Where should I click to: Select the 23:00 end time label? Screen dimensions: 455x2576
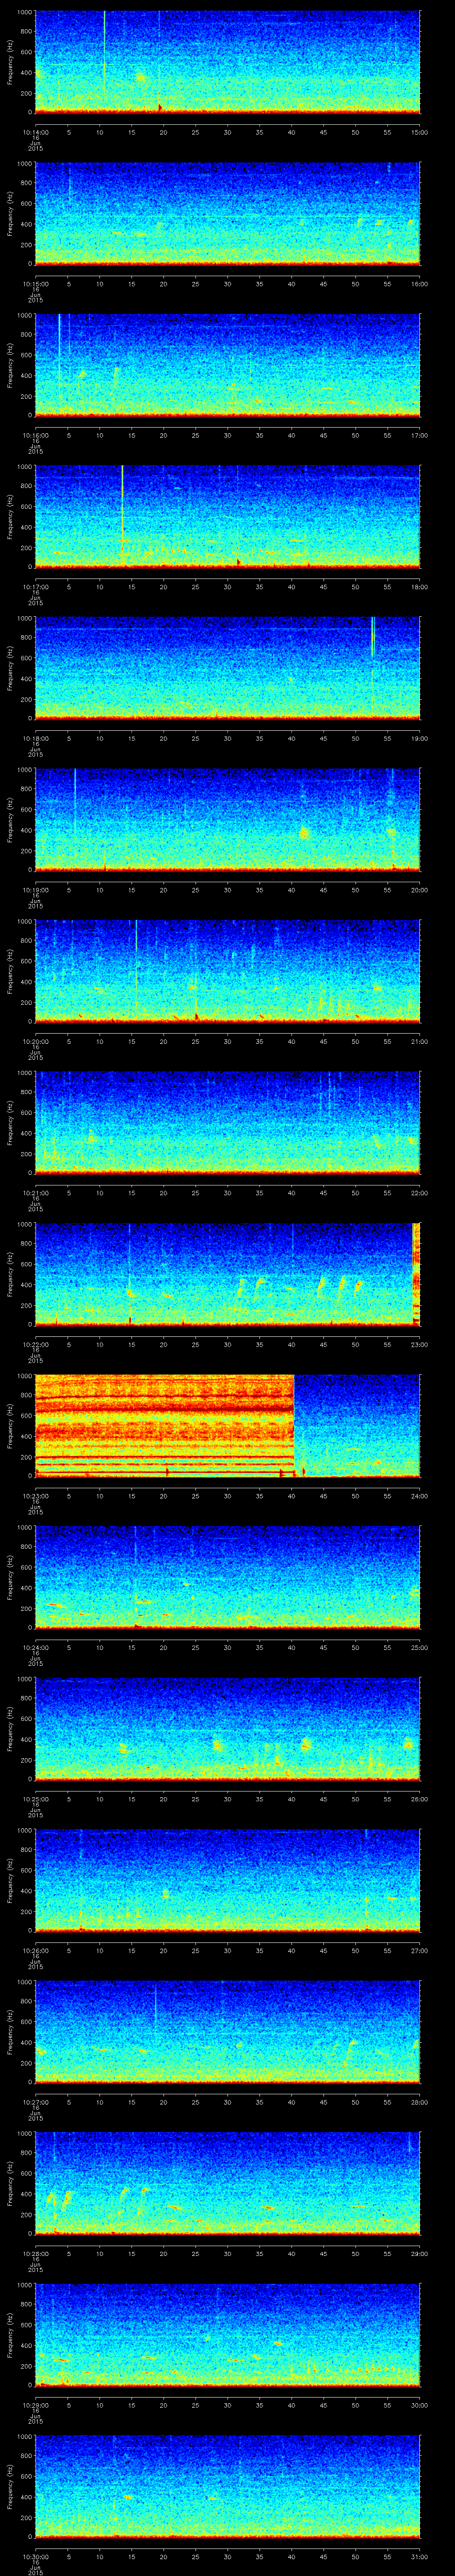[420, 1344]
